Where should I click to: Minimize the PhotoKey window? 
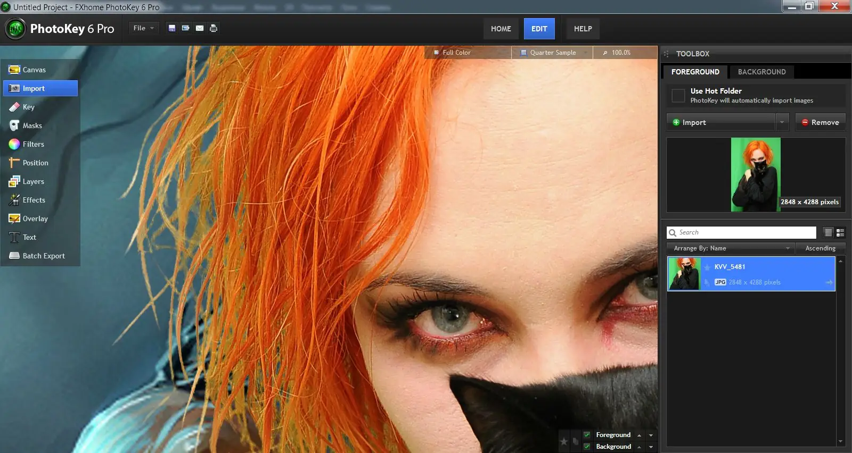791,6
